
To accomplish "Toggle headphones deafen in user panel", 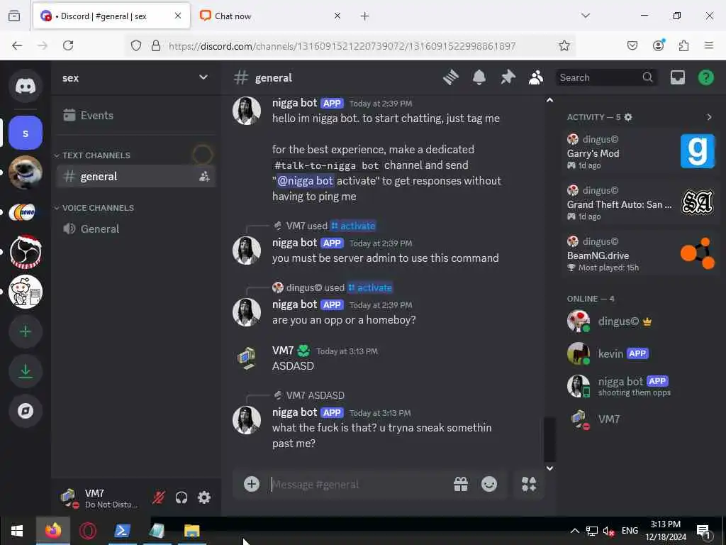I will pos(181,497).
